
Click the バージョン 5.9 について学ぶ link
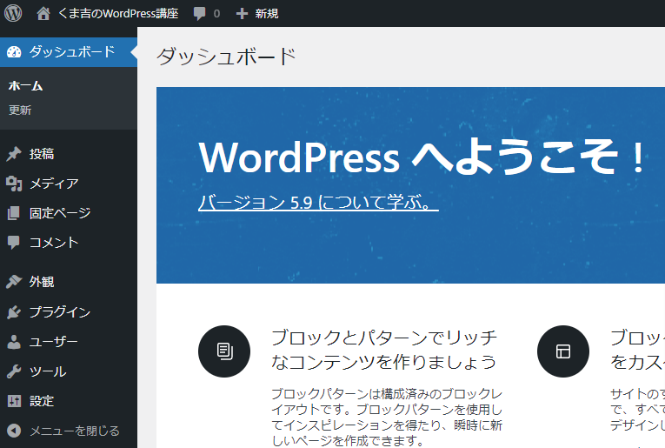[x=318, y=203]
